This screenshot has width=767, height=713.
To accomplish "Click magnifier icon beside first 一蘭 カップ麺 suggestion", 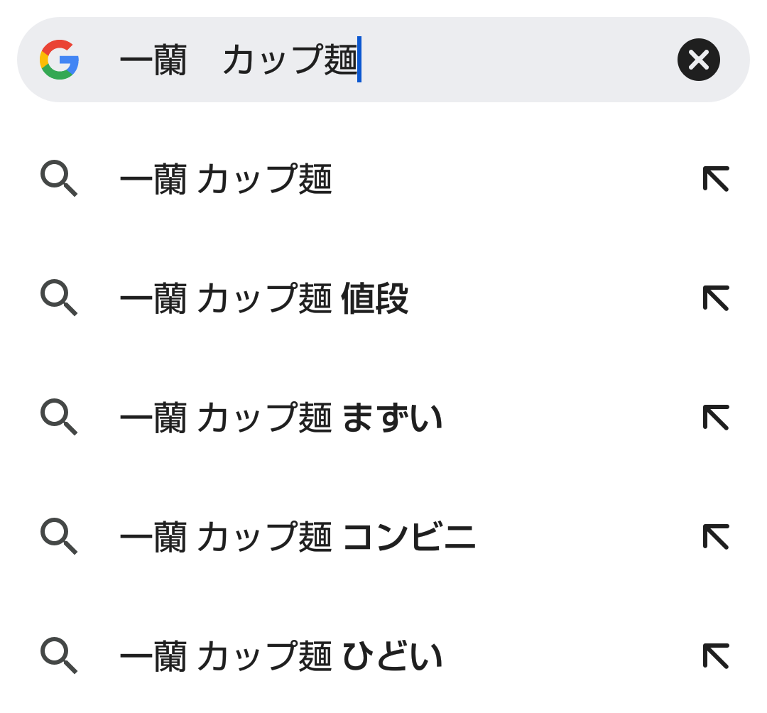I will coord(58,178).
